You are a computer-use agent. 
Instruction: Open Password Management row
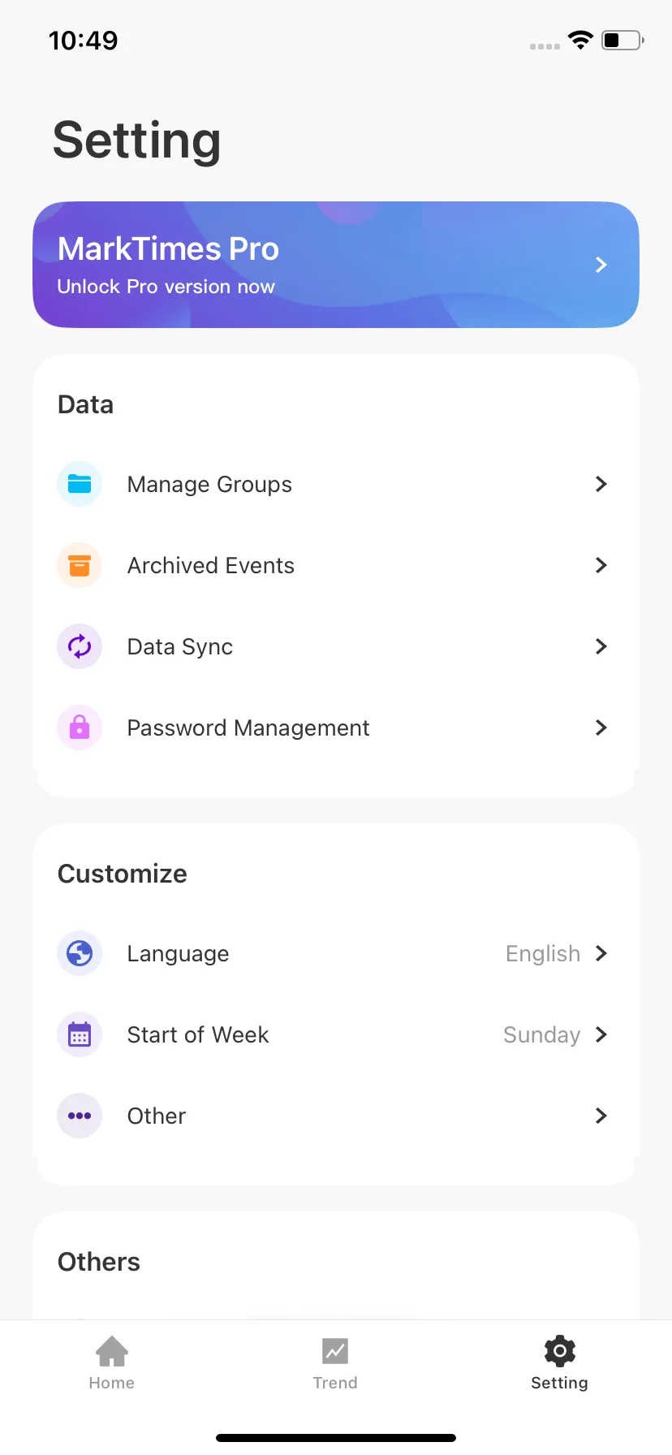tap(336, 727)
